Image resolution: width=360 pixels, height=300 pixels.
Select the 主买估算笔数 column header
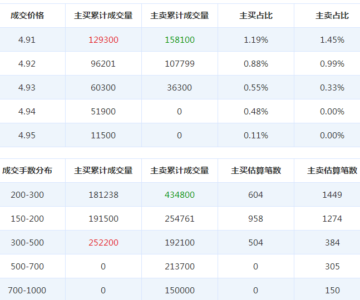(x=256, y=171)
